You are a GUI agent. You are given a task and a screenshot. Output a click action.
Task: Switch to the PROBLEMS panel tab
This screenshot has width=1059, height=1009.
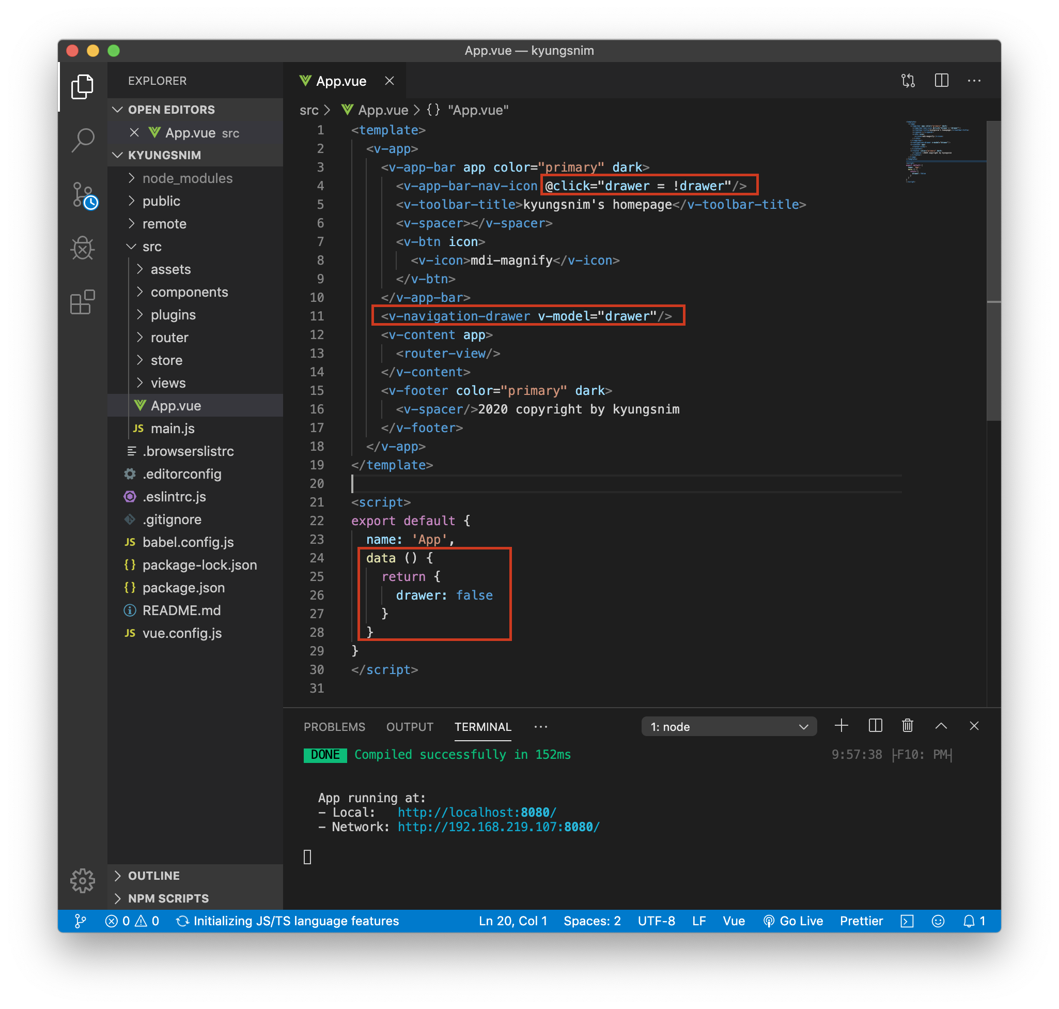tap(334, 727)
